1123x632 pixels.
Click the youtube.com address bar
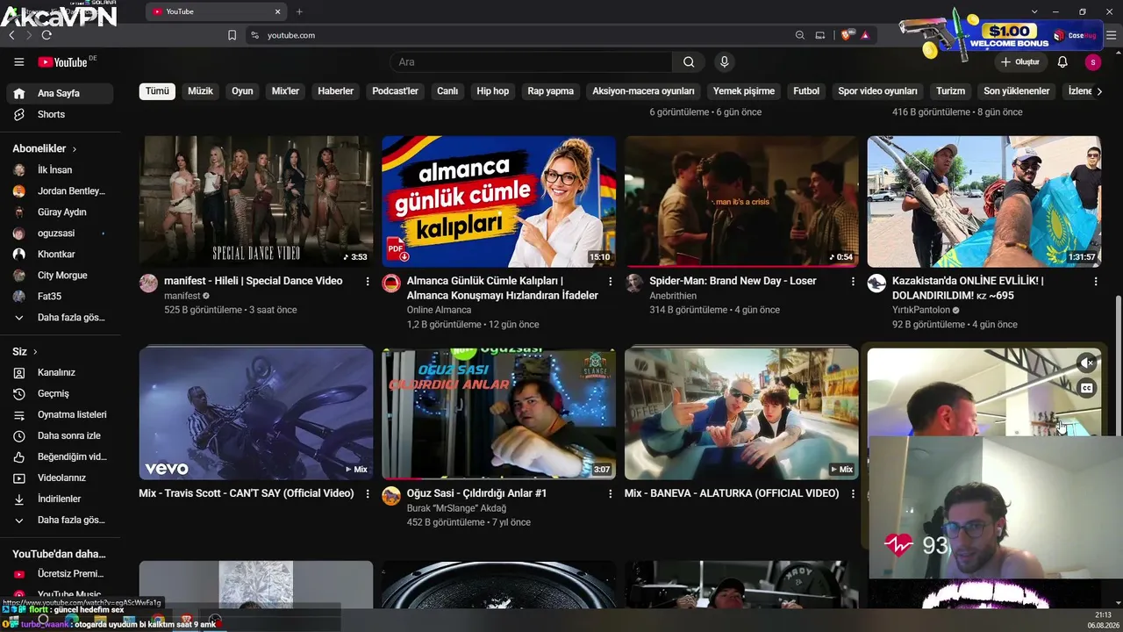click(x=518, y=35)
